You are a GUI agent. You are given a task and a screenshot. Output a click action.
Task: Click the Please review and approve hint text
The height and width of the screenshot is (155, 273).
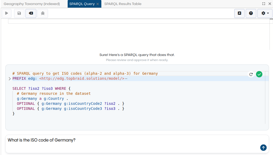[x=137, y=60]
